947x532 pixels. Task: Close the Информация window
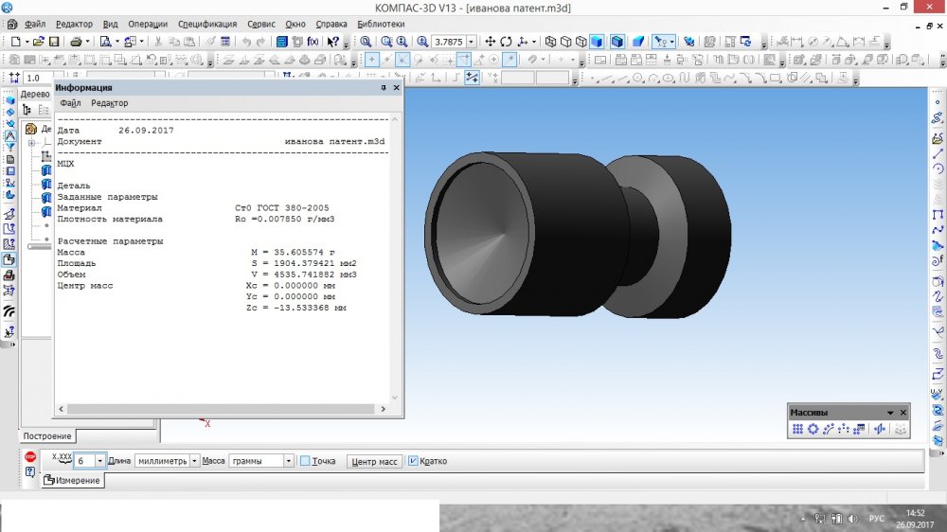click(x=397, y=87)
